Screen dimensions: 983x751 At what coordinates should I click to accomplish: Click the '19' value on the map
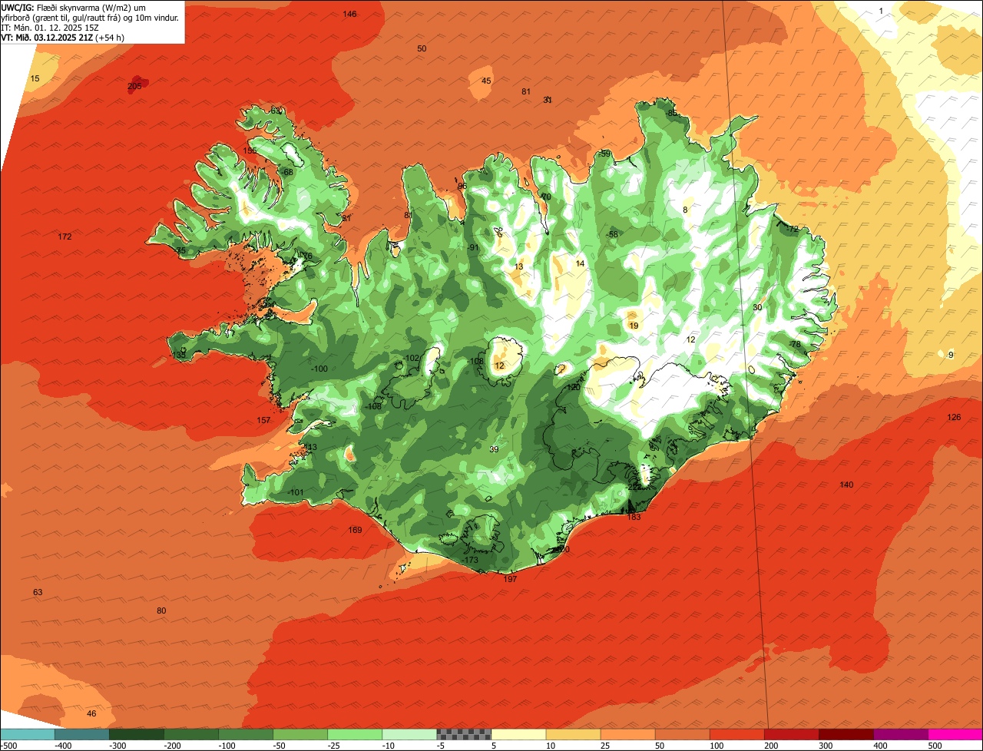point(634,326)
